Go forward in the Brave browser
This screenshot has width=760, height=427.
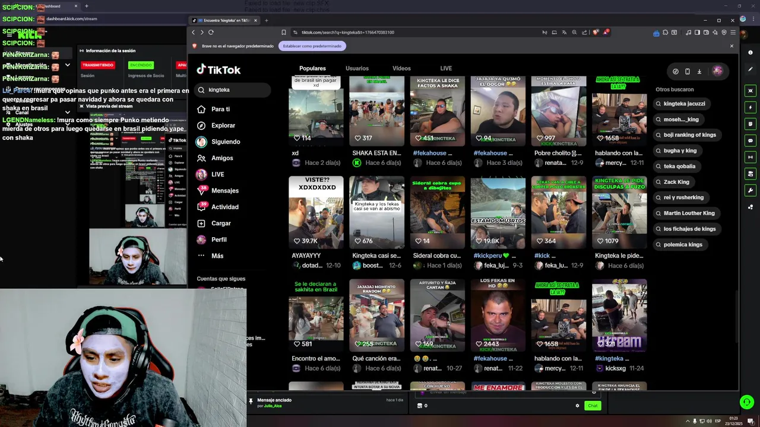(202, 32)
